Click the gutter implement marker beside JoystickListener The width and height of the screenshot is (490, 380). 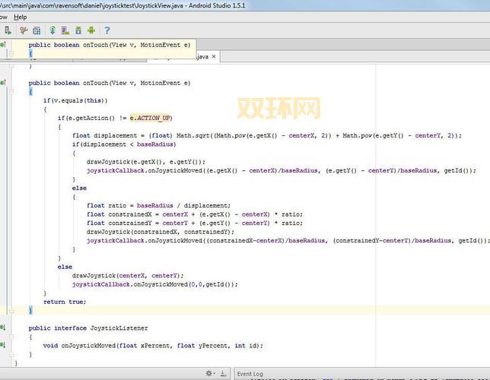pos(3,328)
